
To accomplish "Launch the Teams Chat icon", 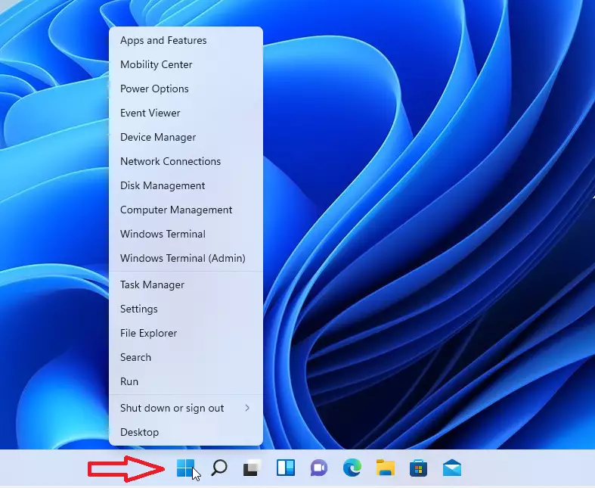I will (319, 468).
